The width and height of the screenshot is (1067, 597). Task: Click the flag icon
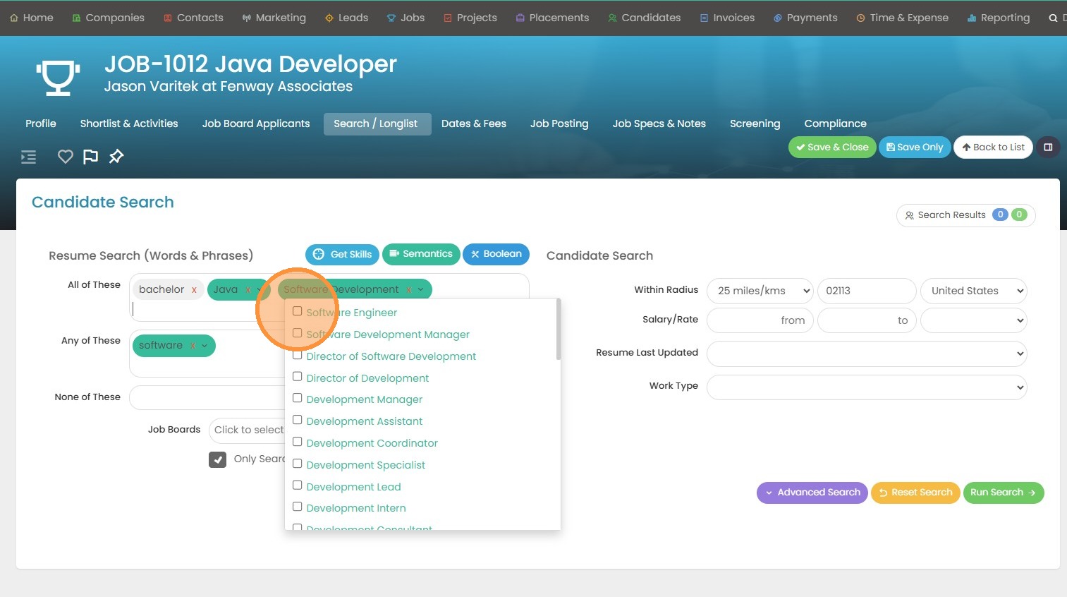[x=90, y=157]
